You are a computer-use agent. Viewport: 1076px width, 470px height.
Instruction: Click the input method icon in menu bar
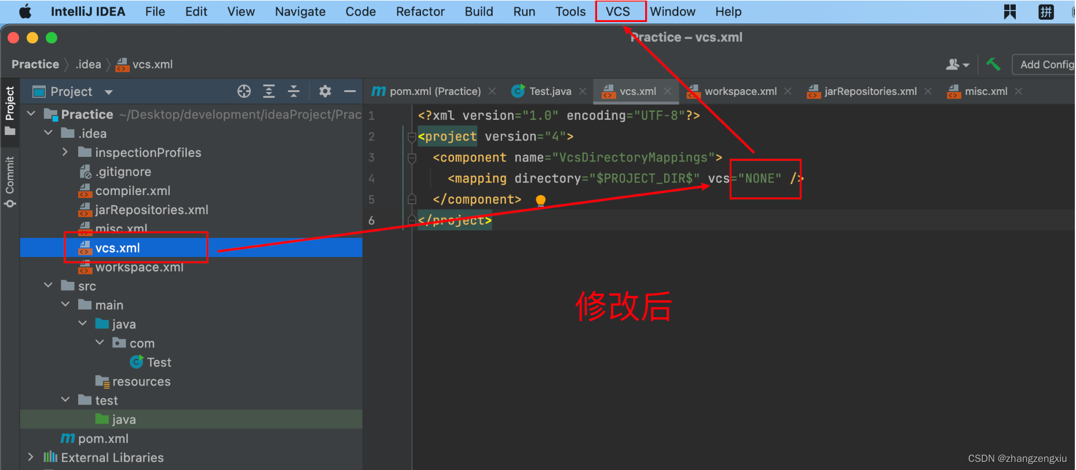1046,12
